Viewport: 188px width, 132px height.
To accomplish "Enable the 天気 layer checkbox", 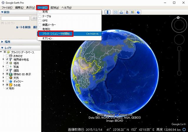I will pos(7,77).
